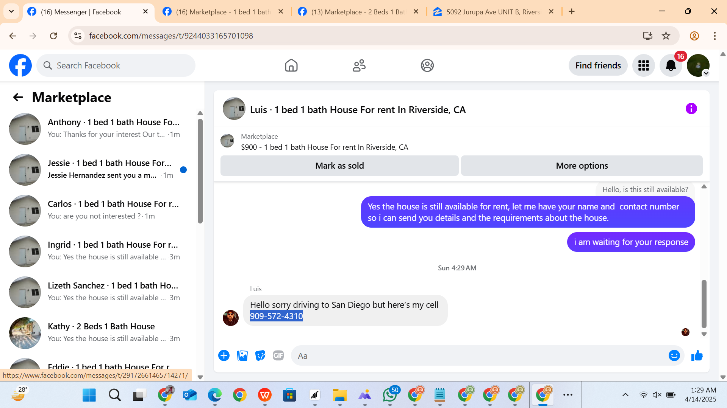Open WhatsApp from the taskbar
The width and height of the screenshot is (727, 408).
(390, 395)
